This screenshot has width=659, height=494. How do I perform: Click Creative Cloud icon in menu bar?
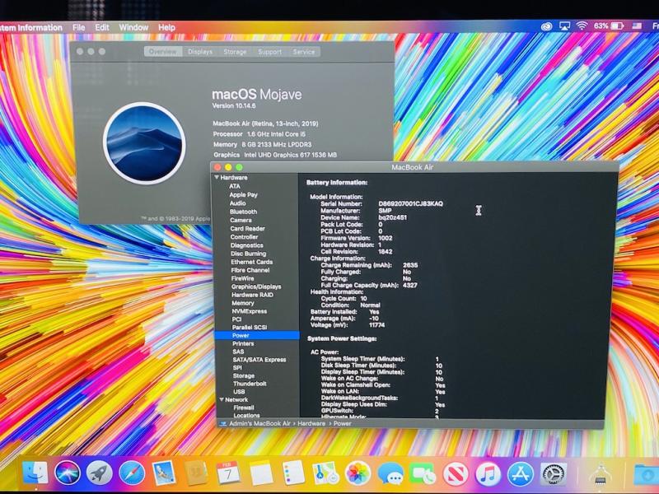pos(546,26)
